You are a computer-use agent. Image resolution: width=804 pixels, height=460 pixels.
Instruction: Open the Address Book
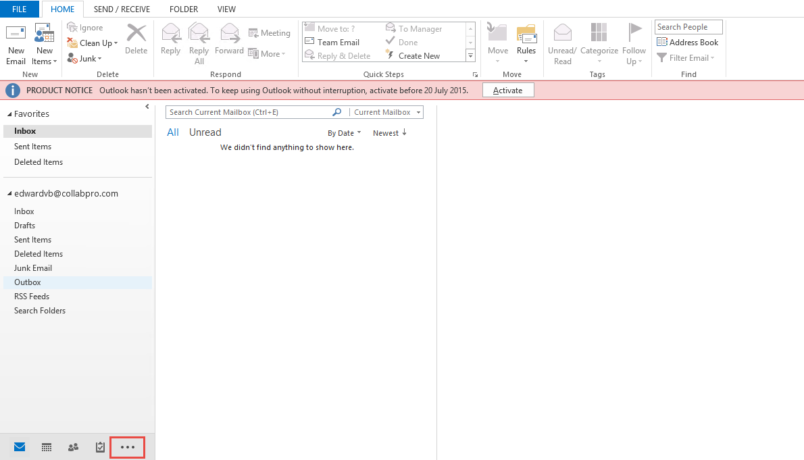point(688,42)
